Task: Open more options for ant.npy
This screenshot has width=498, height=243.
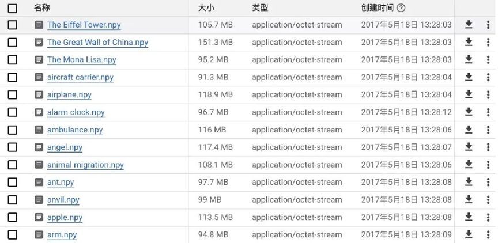Action: [x=488, y=182]
